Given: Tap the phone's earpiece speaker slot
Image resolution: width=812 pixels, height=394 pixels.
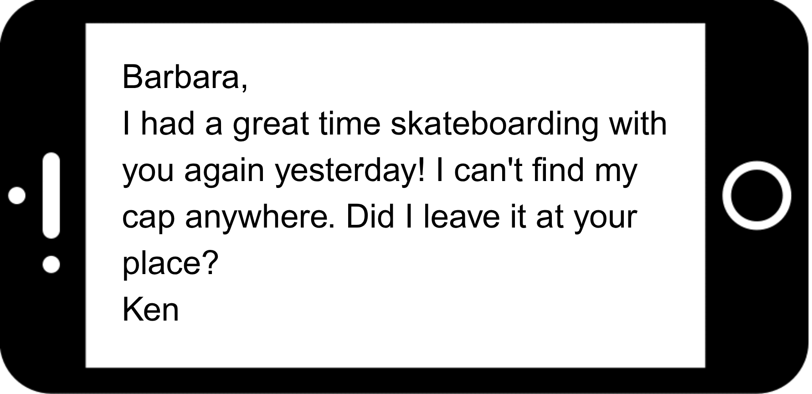Looking at the screenshot, I should pos(51,195).
